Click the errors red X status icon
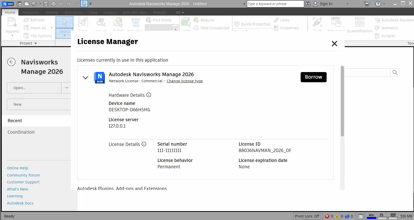Screen dimensions: 414x220 [327, 216]
